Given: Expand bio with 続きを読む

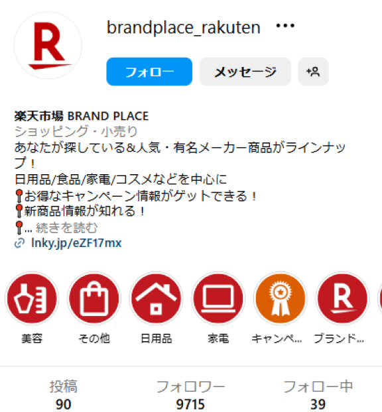Looking at the screenshot, I should click(66, 228).
